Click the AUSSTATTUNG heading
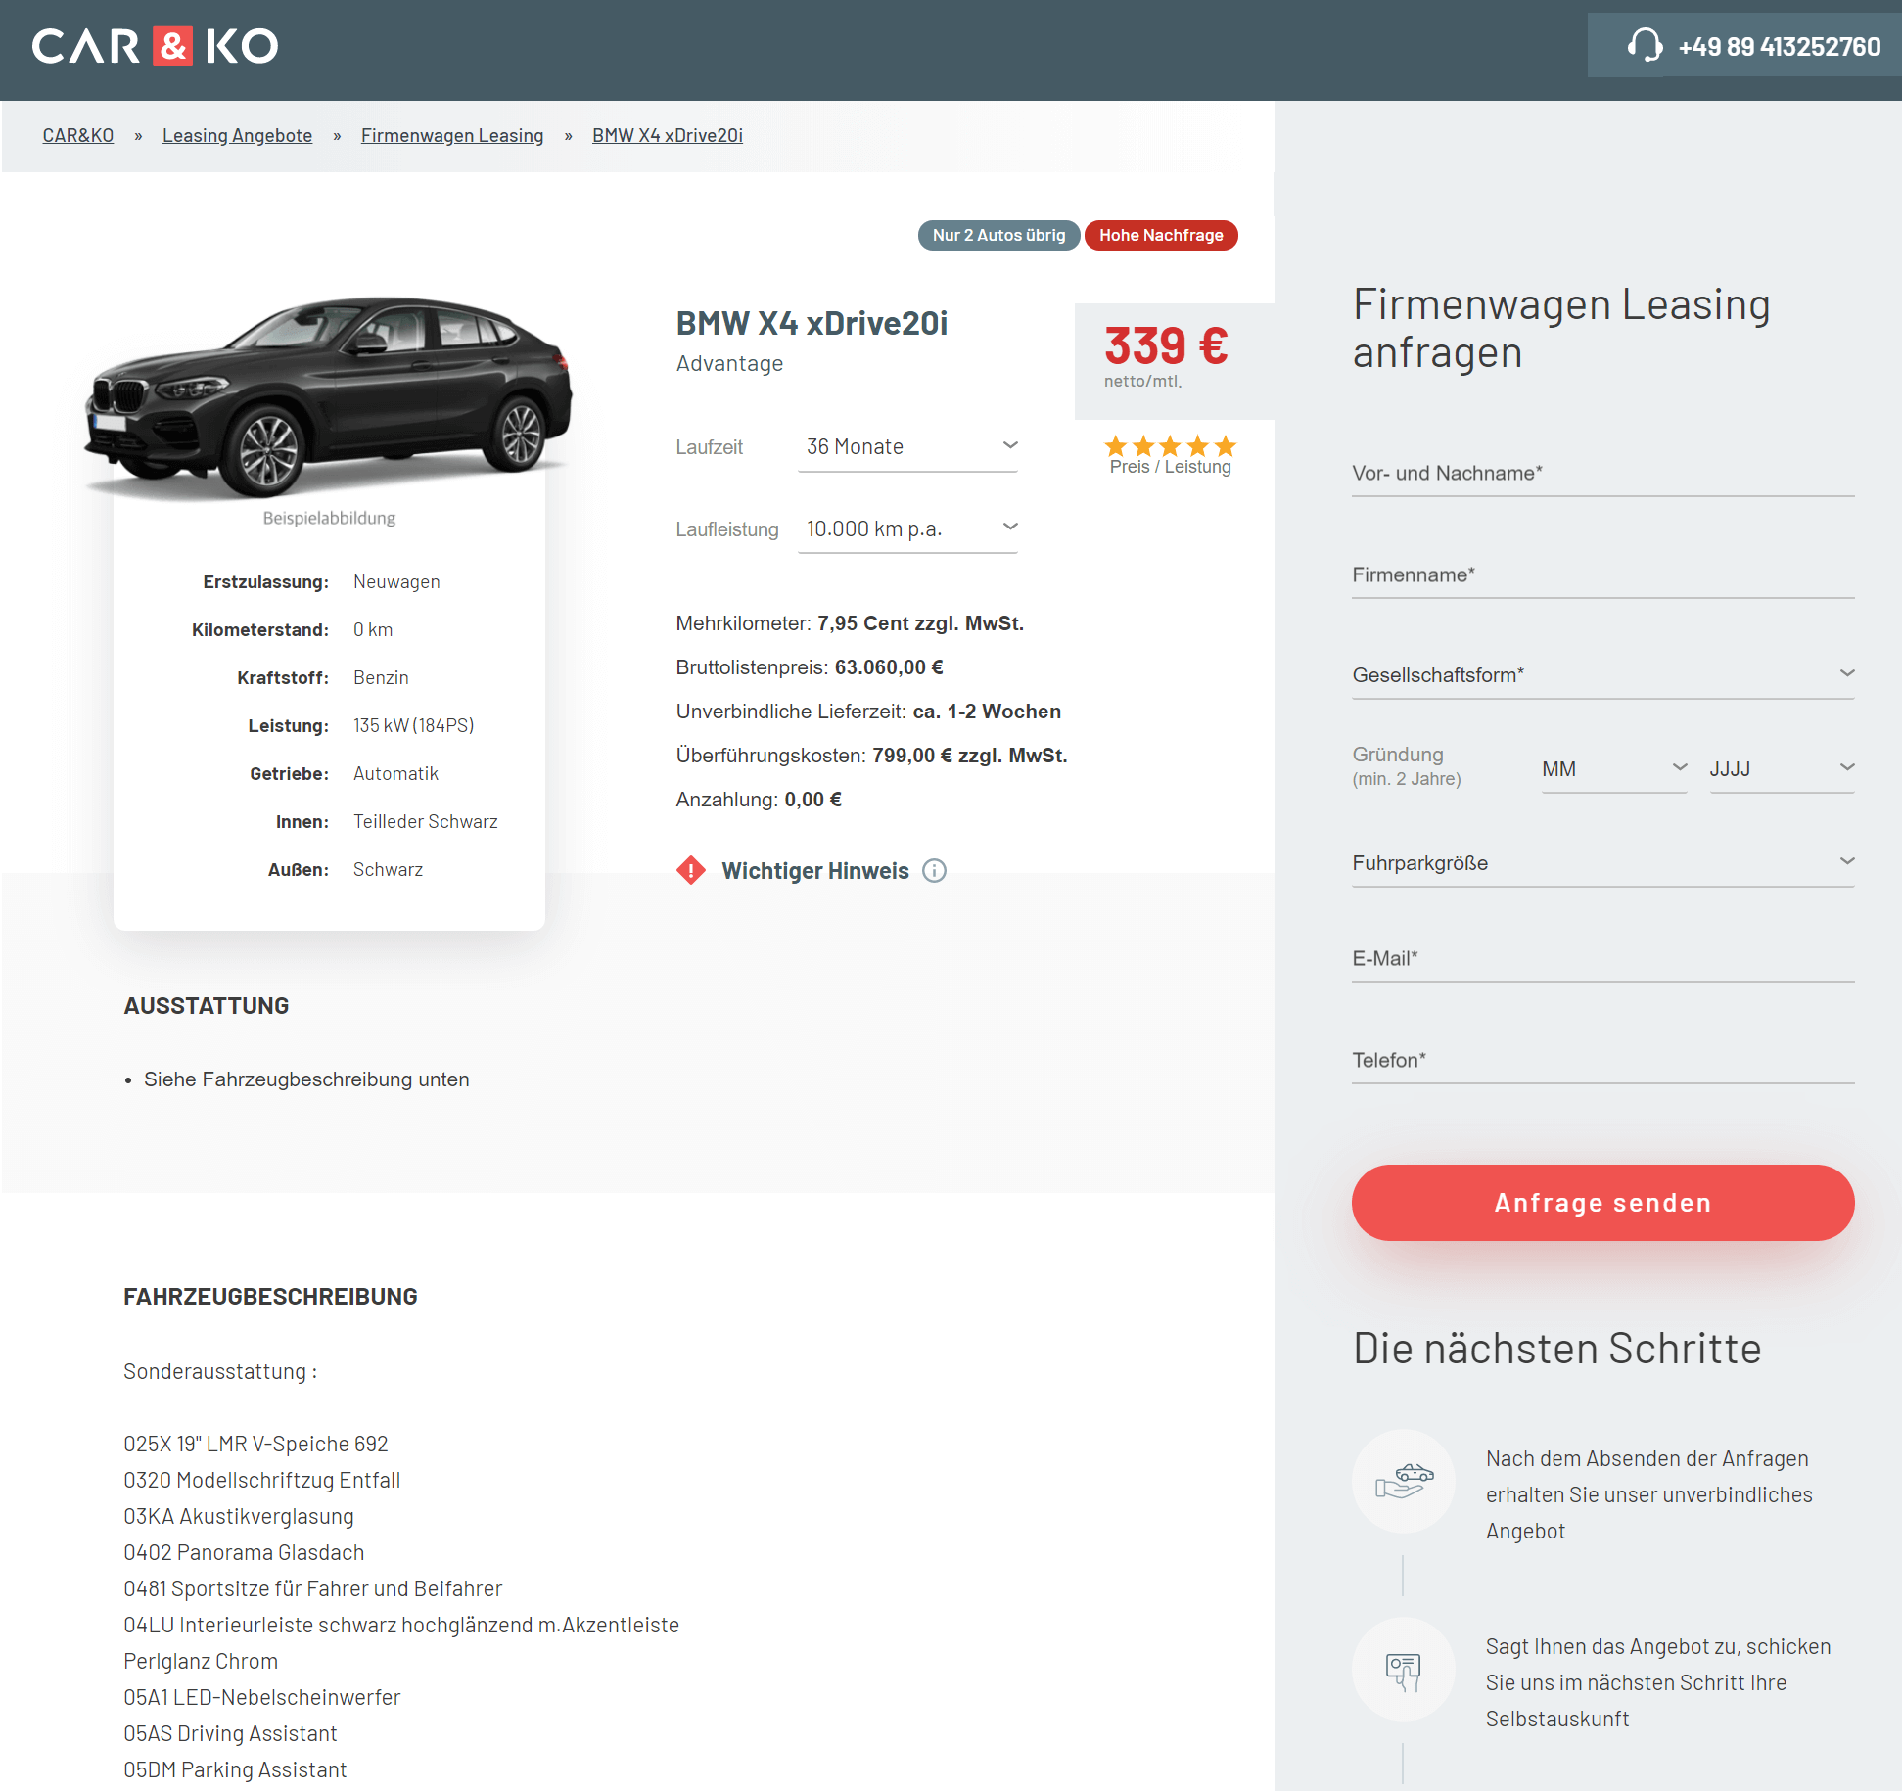Viewport: 1902px width, 1791px height. click(207, 1006)
